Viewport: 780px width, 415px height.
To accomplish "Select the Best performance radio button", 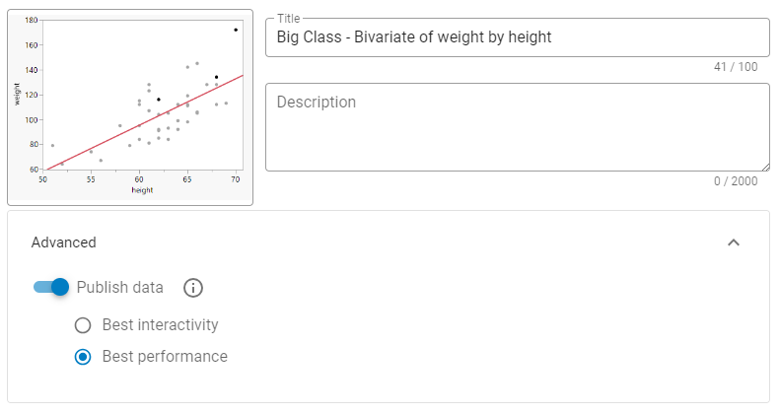I will [x=83, y=357].
